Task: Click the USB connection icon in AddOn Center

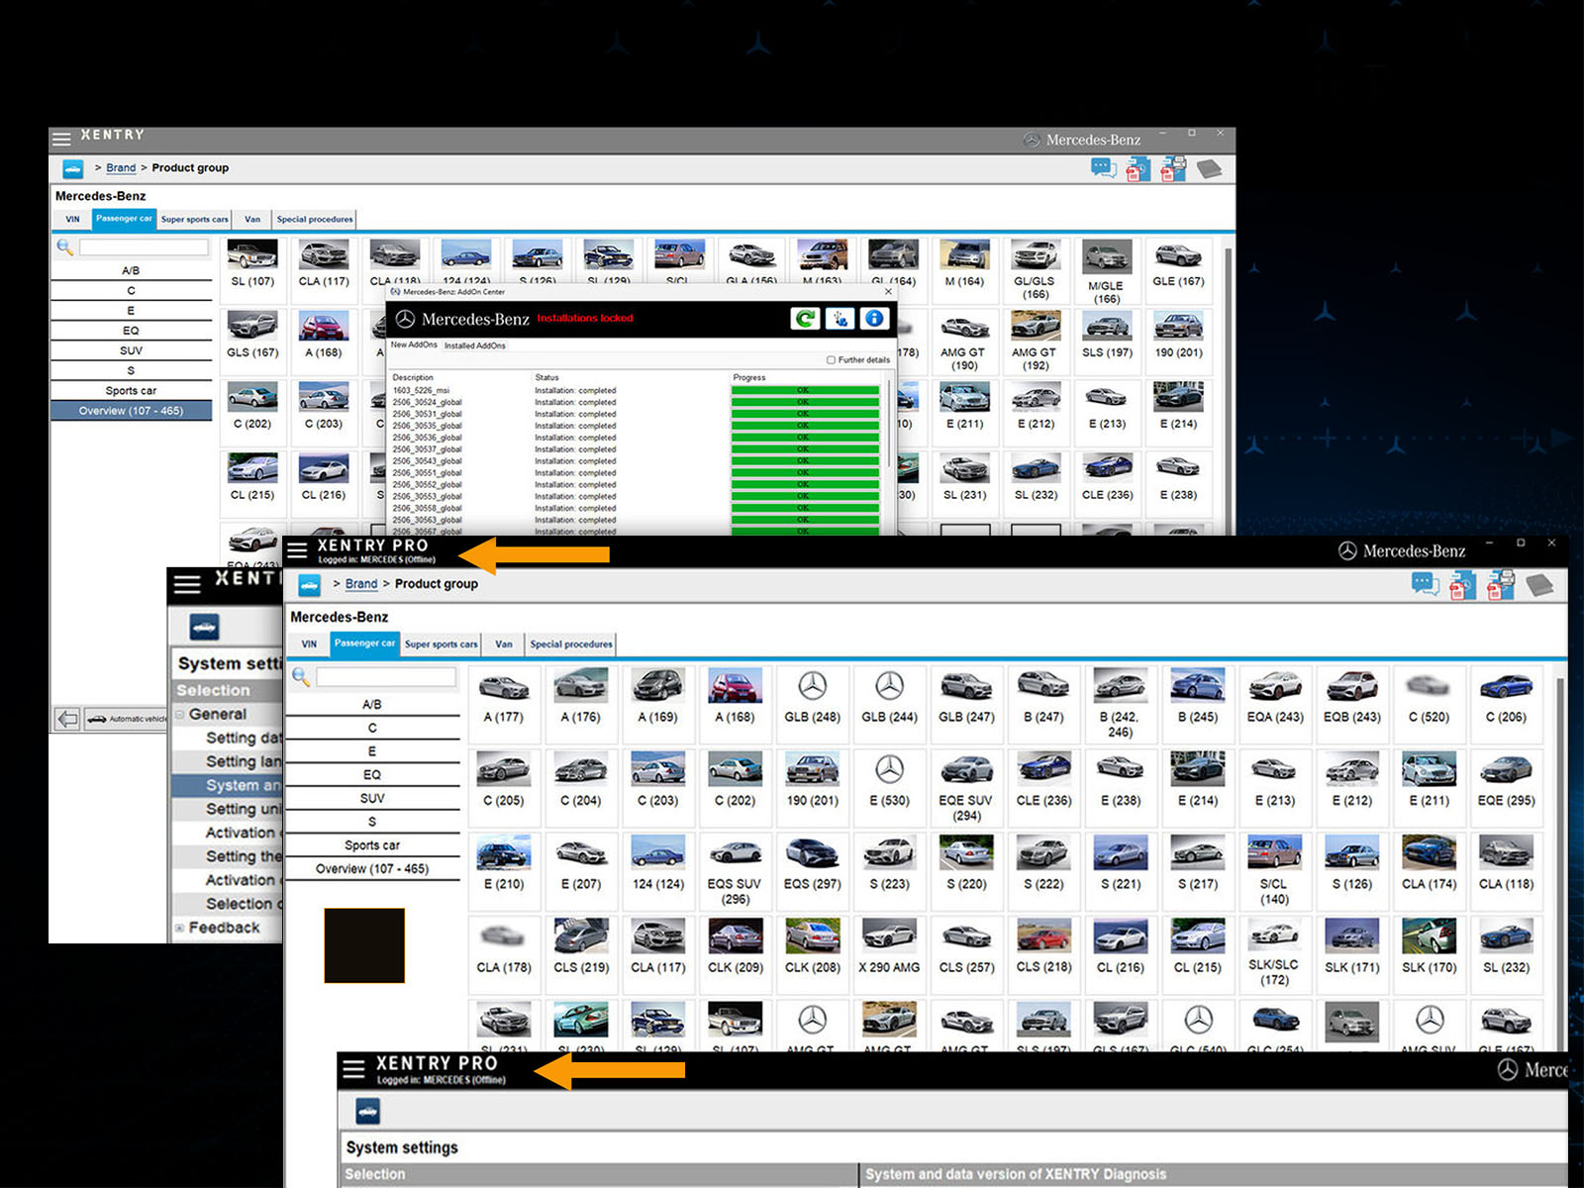Action: point(840,319)
